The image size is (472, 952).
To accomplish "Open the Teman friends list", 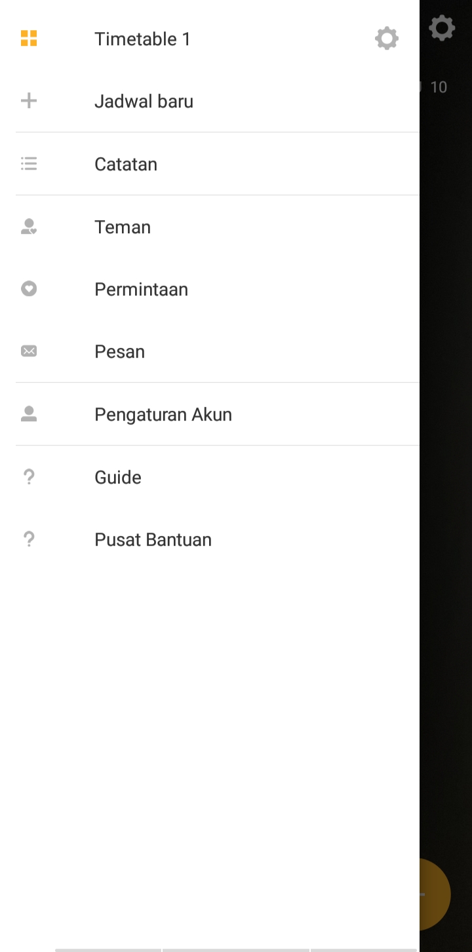I will tap(123, 227).
